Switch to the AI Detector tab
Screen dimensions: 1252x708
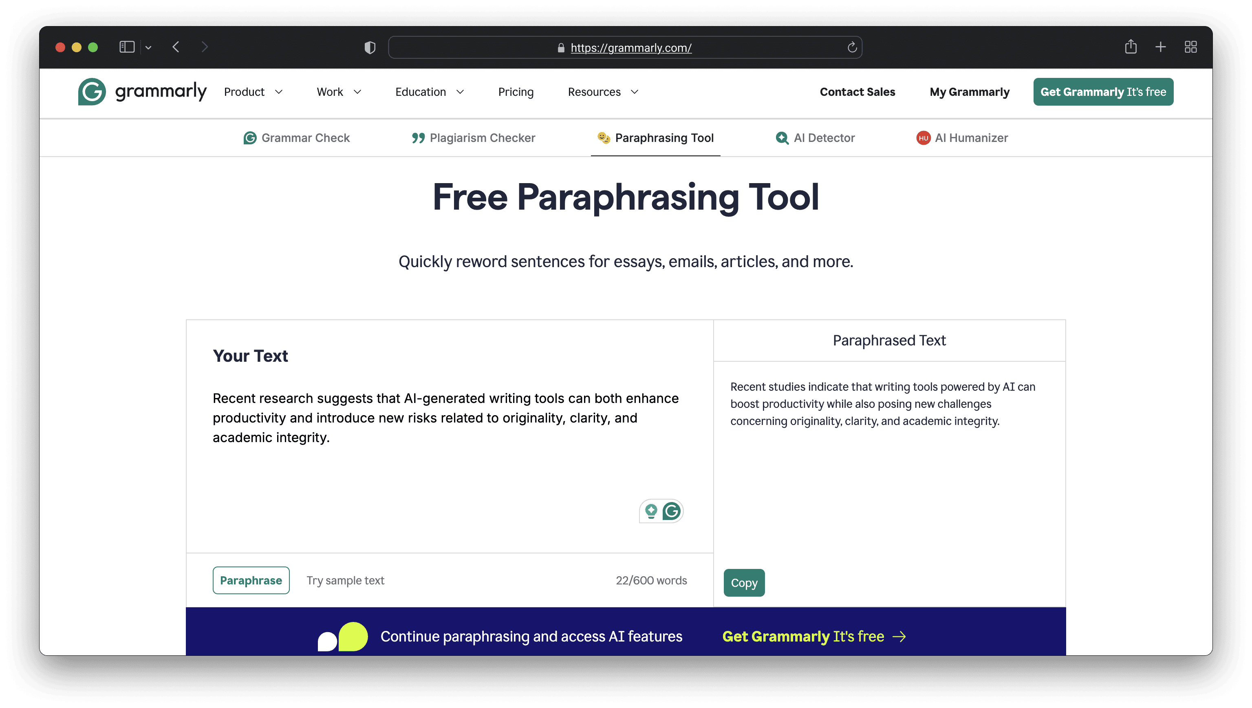(815, 137)
